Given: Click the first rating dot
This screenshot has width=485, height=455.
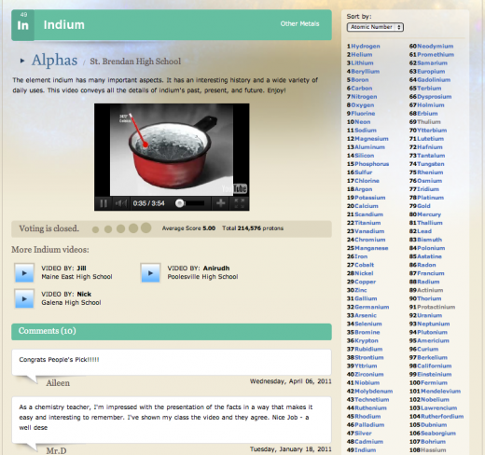Looking at the screenshot, I should click(95, 229).
